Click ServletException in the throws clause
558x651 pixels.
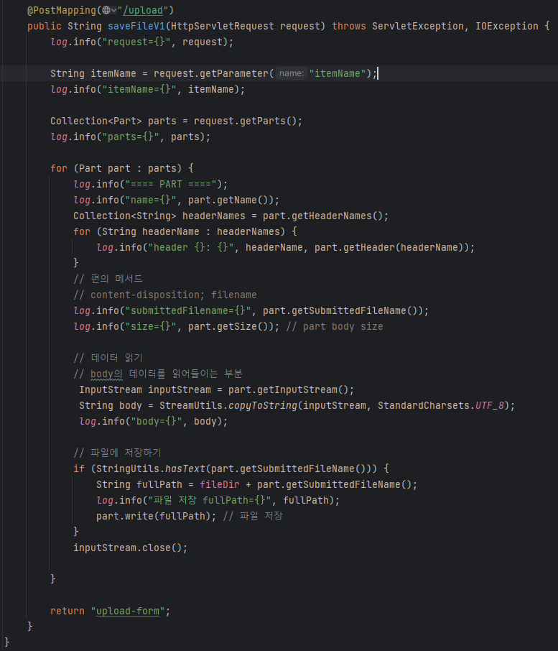(418, 26)
